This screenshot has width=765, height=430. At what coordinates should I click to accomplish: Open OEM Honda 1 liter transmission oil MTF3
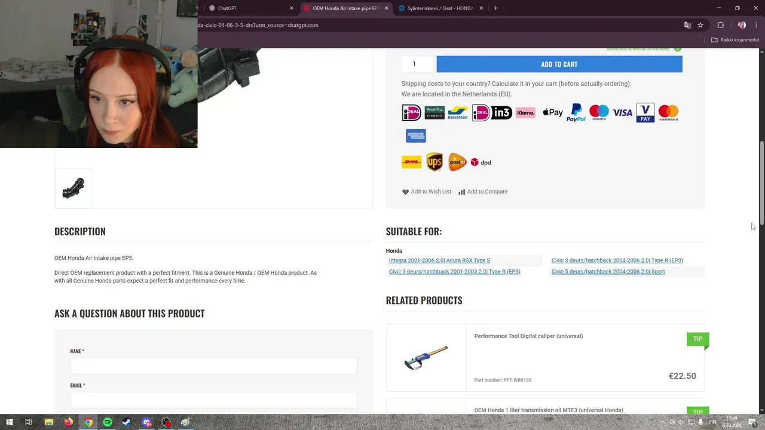549,410
